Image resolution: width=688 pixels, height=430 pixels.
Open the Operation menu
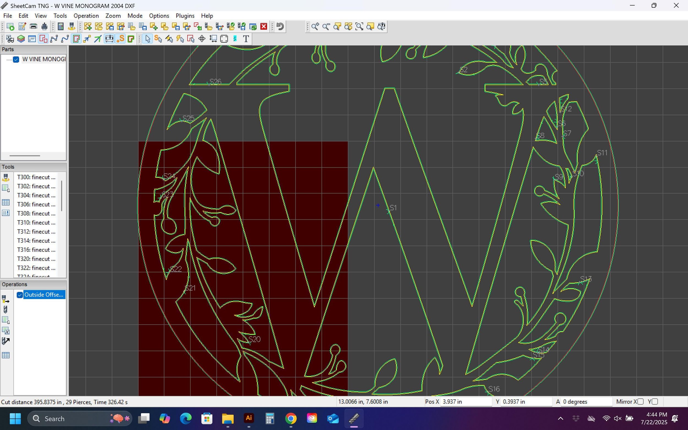86,16
